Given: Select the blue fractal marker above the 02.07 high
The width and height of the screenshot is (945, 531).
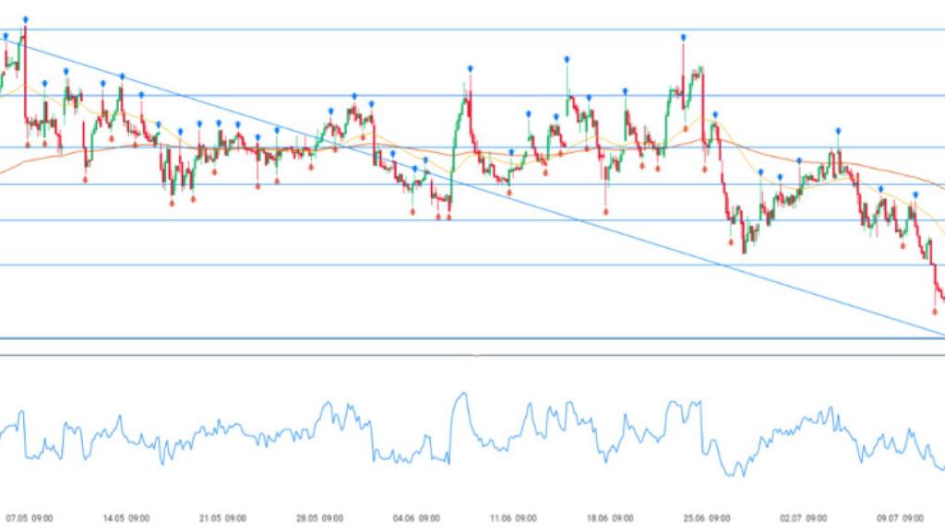Looking at the screenshot, I should click(838, 131).
